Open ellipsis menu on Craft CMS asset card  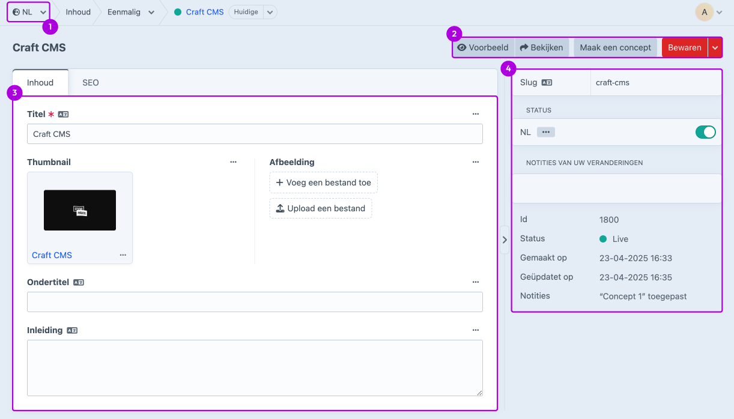[123, 255]
